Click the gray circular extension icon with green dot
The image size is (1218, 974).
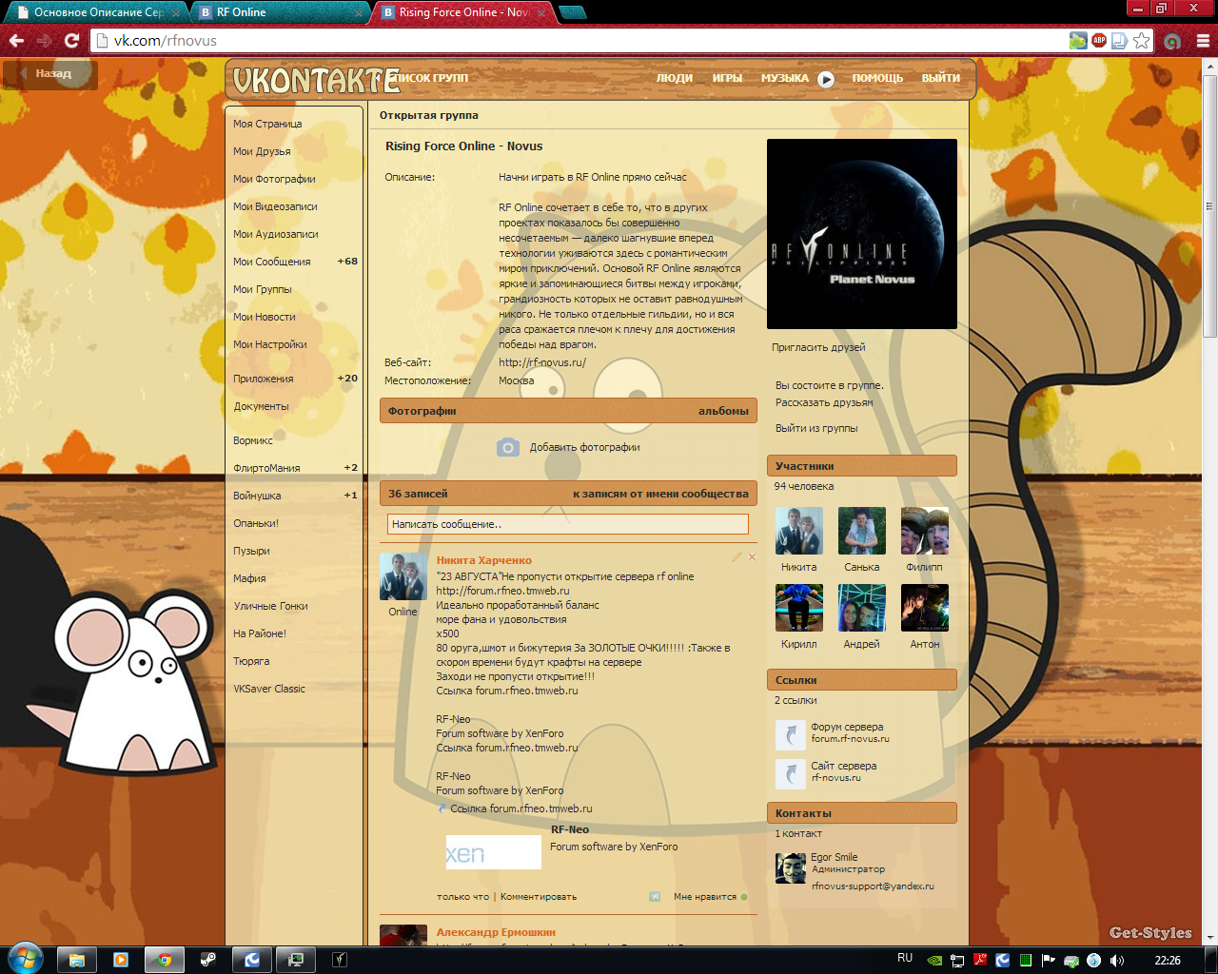coord(1172,41)
